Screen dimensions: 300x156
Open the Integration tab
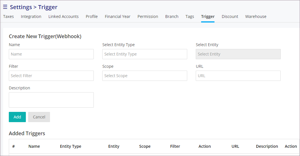(x=31, y=17)
